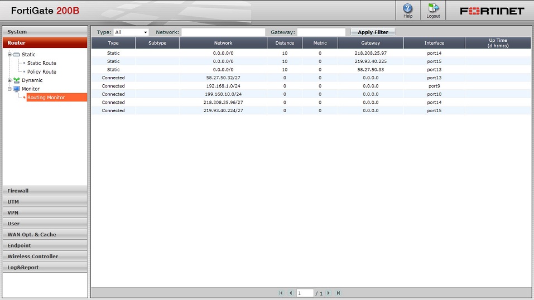This screenshot has height=300, width=534.
Task: Open the VPN menu section
Action: coord(45,212)
